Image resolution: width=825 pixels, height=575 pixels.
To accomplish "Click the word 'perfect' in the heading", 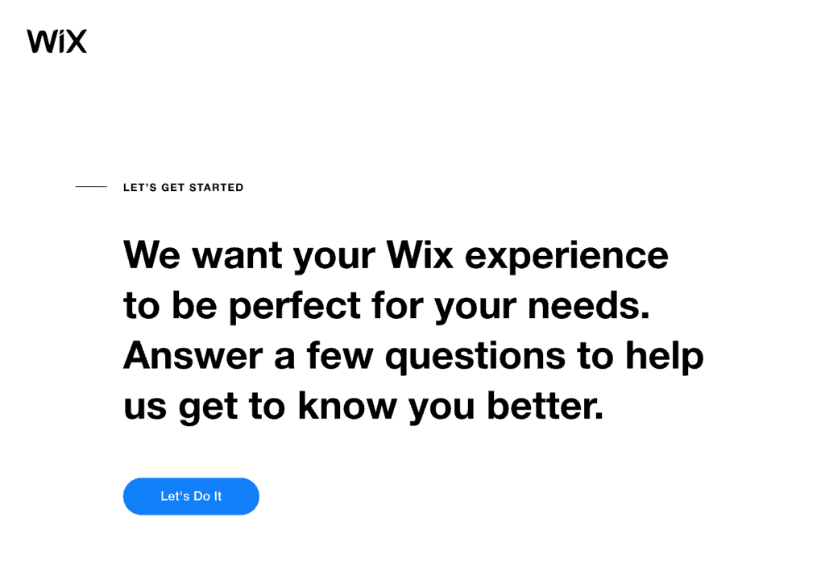I will 295,307.
